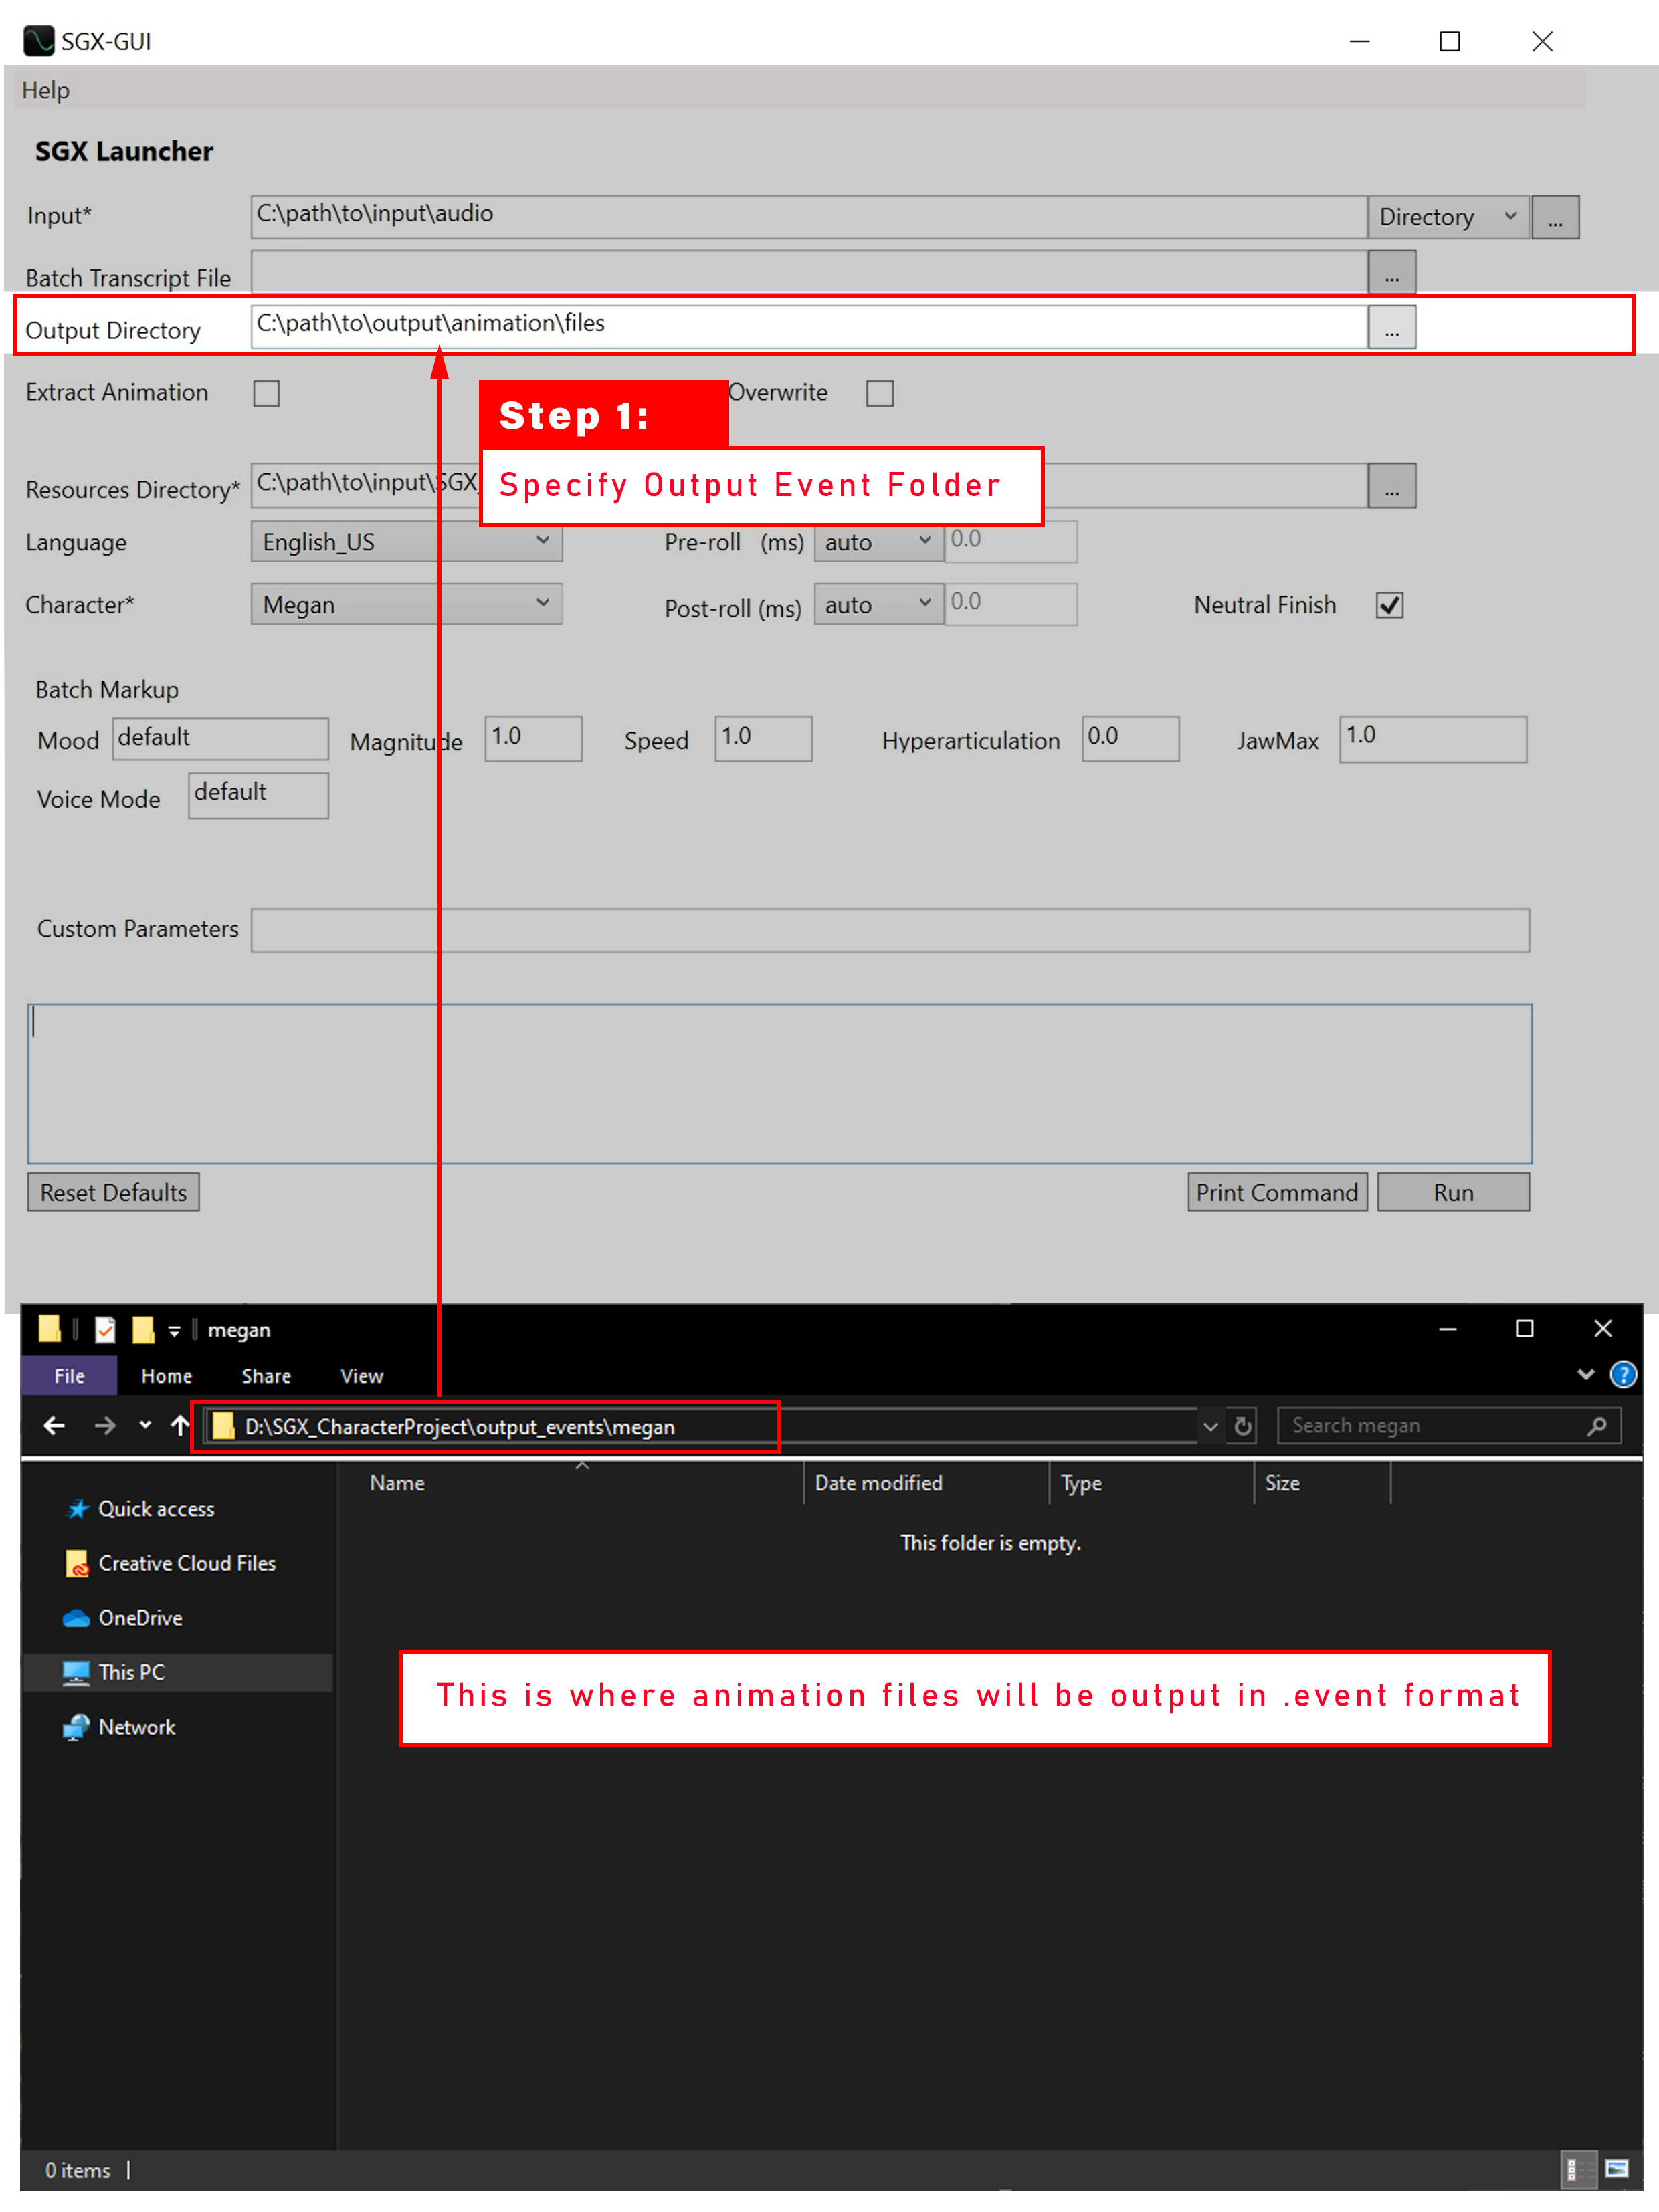
Task: Open the Help menu
Action: tap(46, 90)
